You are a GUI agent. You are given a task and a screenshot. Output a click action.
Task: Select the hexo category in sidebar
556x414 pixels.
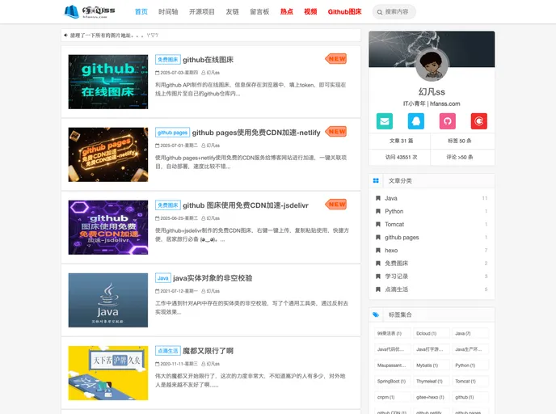391,251
